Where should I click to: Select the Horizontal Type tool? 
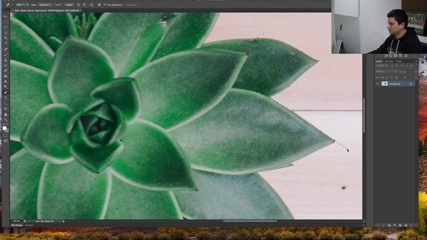[x=5, y=98]
